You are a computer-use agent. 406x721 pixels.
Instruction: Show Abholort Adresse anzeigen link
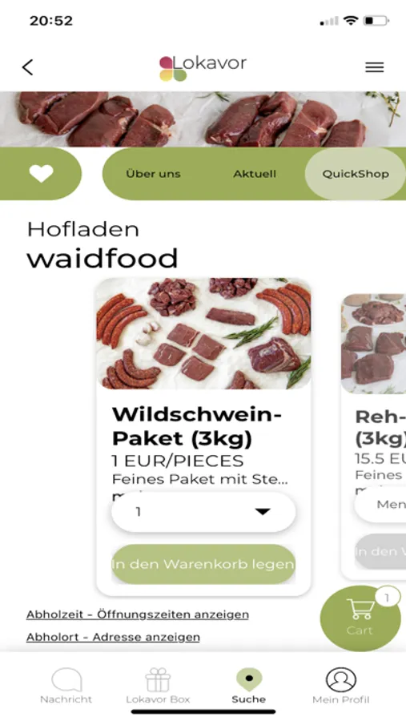113,638
